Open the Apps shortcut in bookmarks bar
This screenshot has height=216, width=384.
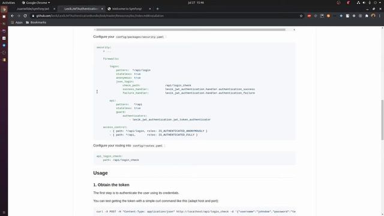point(17,22)
